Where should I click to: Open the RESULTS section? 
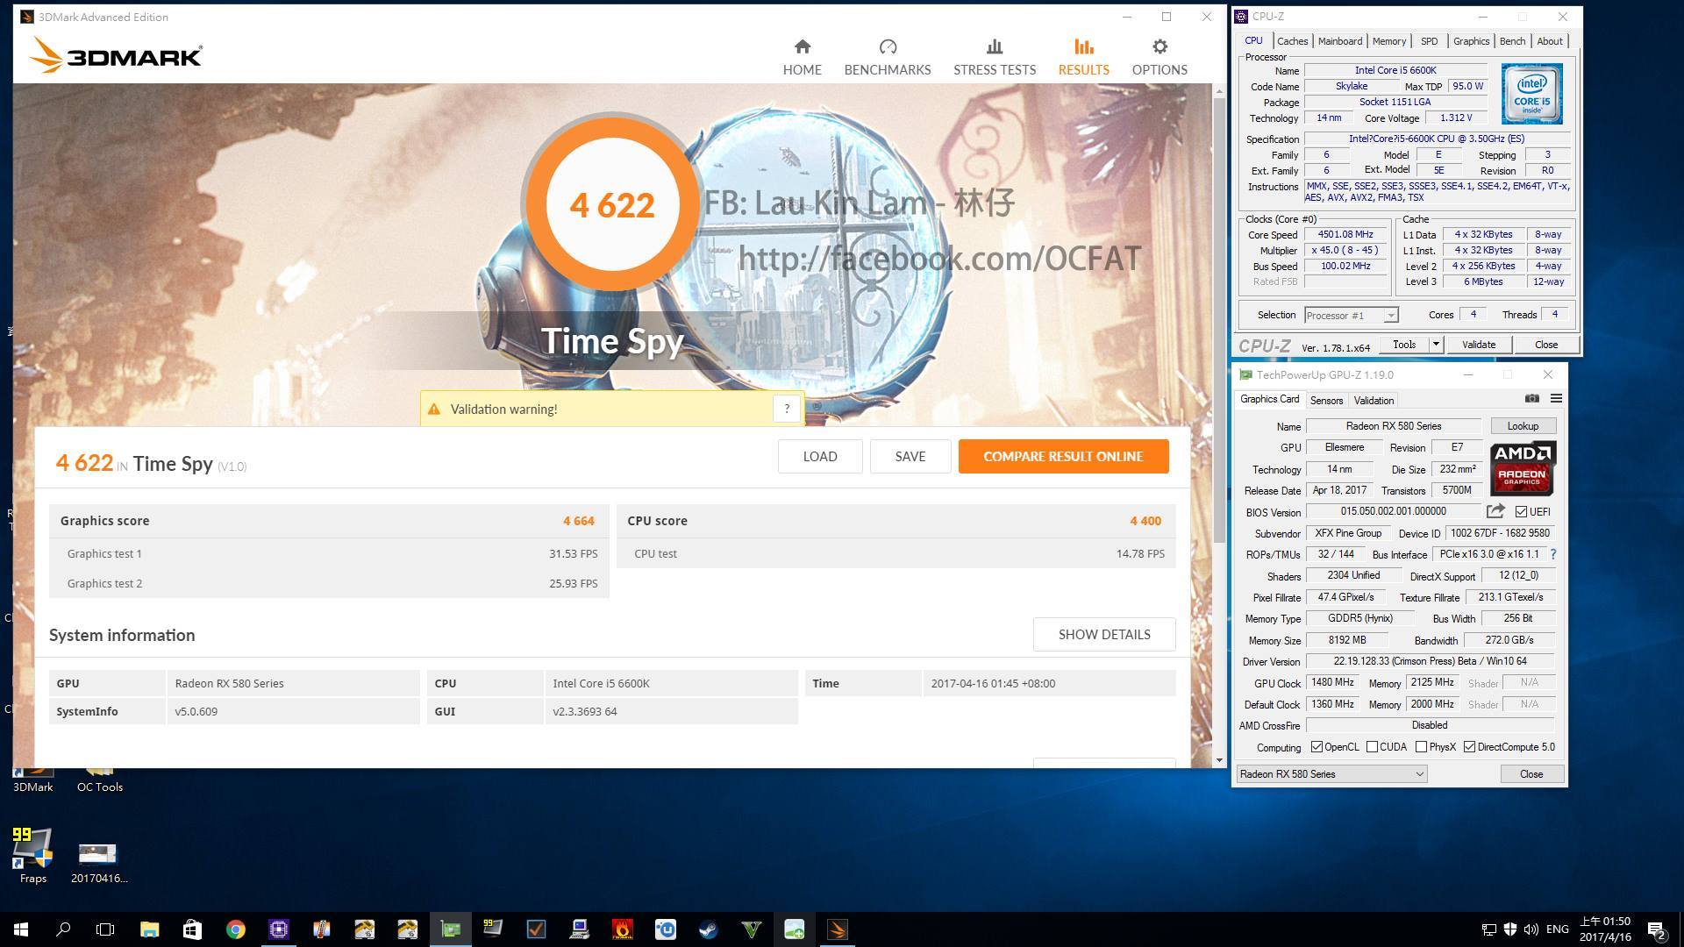point(1083,57)
